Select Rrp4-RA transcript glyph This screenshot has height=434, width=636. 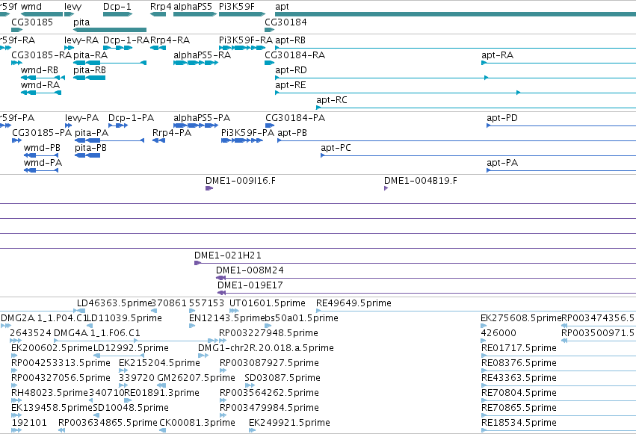[158, 48]
